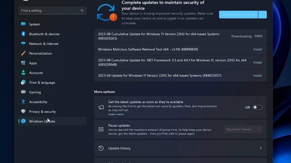Click the Downloading - 100% status text
This screenshot has height=163, width=291.
click(247, 36)
